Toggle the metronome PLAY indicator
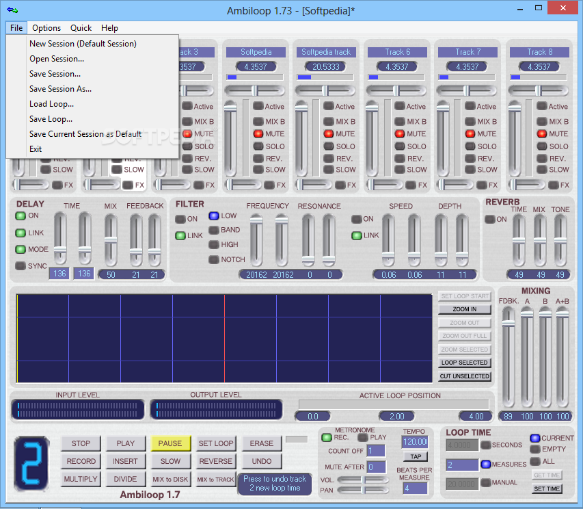The image size is (583, 509). tap(362, 438)
